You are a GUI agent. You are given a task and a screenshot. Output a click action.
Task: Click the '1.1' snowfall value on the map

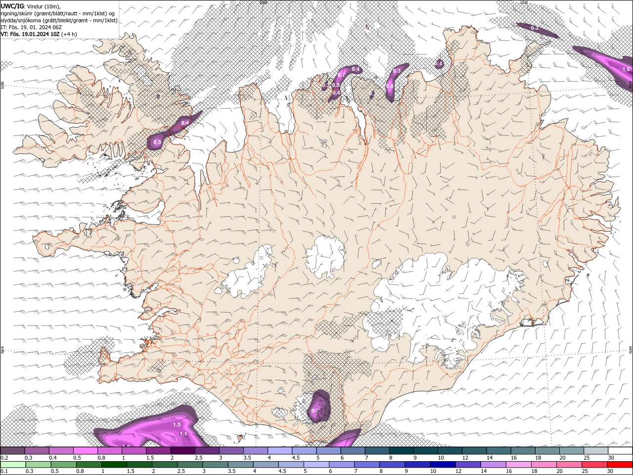(183, 434)
